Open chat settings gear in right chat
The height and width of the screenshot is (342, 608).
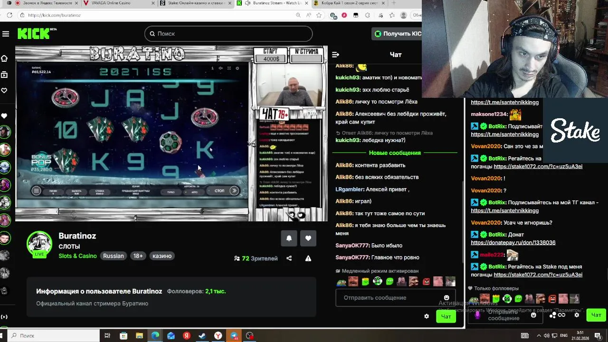click(577, 315)
